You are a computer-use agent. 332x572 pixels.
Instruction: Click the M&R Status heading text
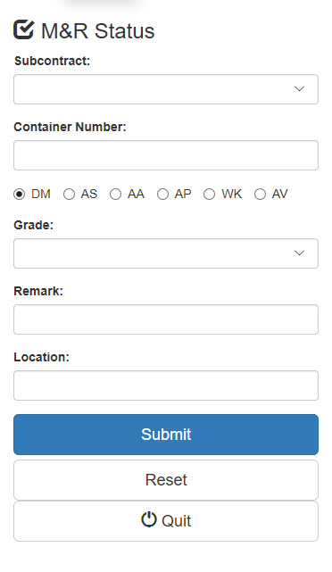(98, 30)
